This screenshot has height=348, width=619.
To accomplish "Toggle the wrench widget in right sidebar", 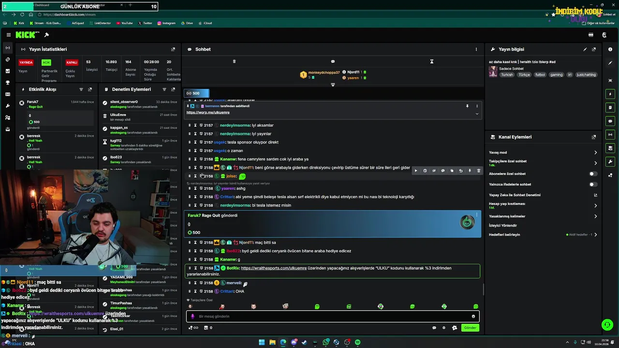I will 610,161.
